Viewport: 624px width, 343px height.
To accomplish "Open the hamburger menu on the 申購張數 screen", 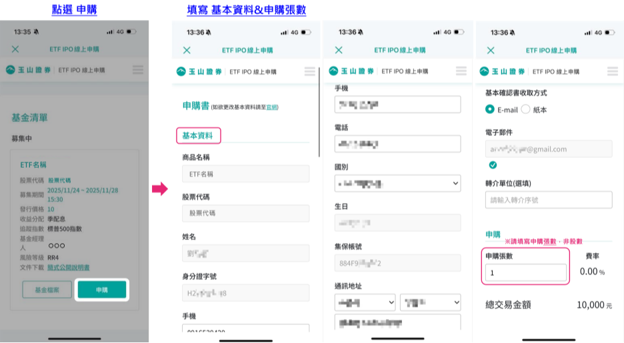I will pyautogui.click(x=613, y=72).
